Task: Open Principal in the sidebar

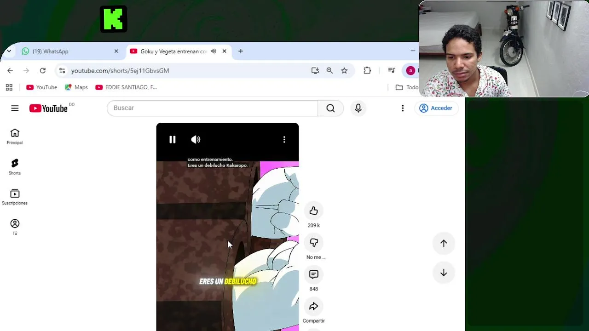Action: click(x=15, y=137)
